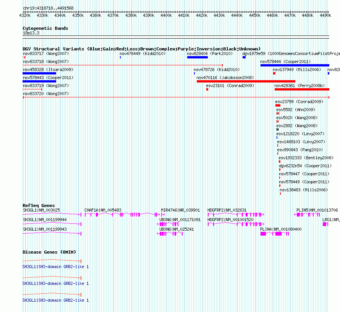Click the nsv578449 (Cooper2011) label
Viewport: 340px width, 312px height.
[304, 182]
